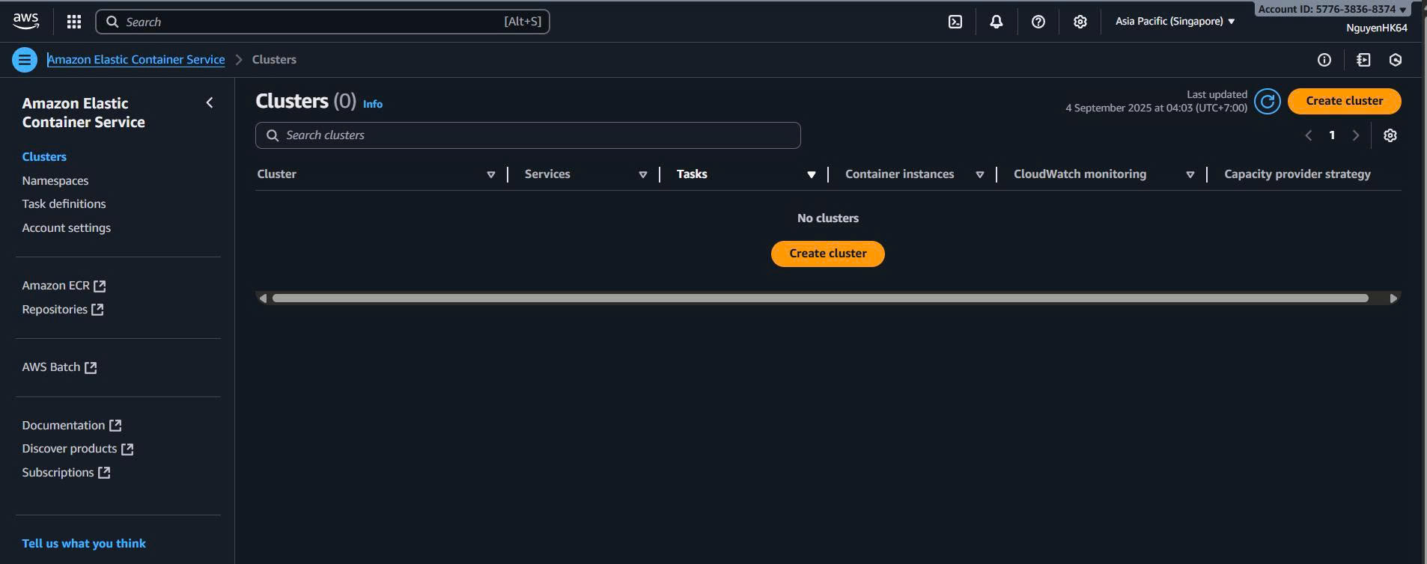This screenshot has height=564, width=1427.
Task: Open AWS Batch sidebar link
Action: (x=51, y=367)
